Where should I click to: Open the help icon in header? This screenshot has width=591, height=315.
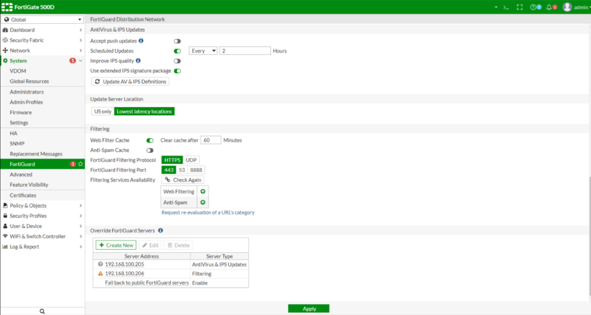click(x=533, y=7)
